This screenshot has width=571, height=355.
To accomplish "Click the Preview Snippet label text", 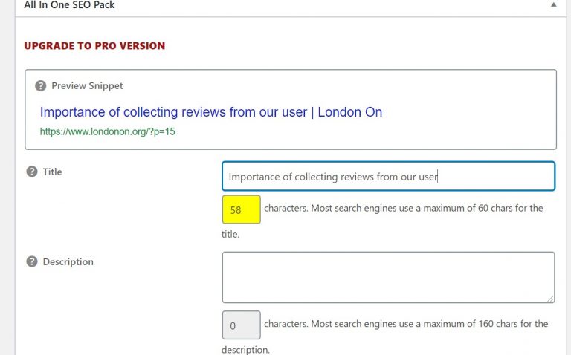I will 88,86.
